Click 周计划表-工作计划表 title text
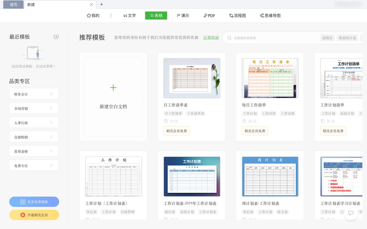367x229 pixels. tap(260, 204)
